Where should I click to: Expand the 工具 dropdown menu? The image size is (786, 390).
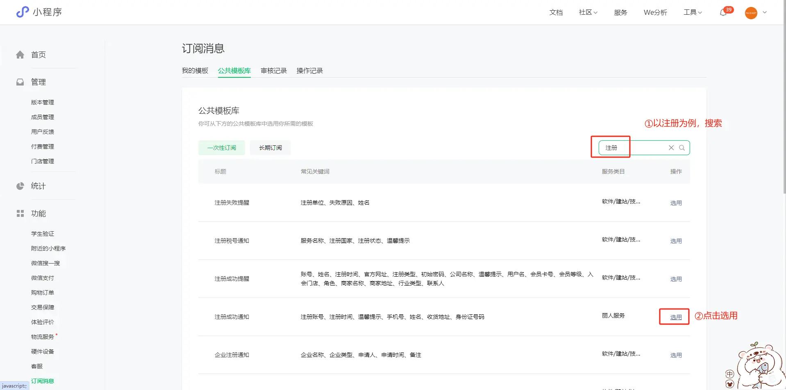[693, 12]
